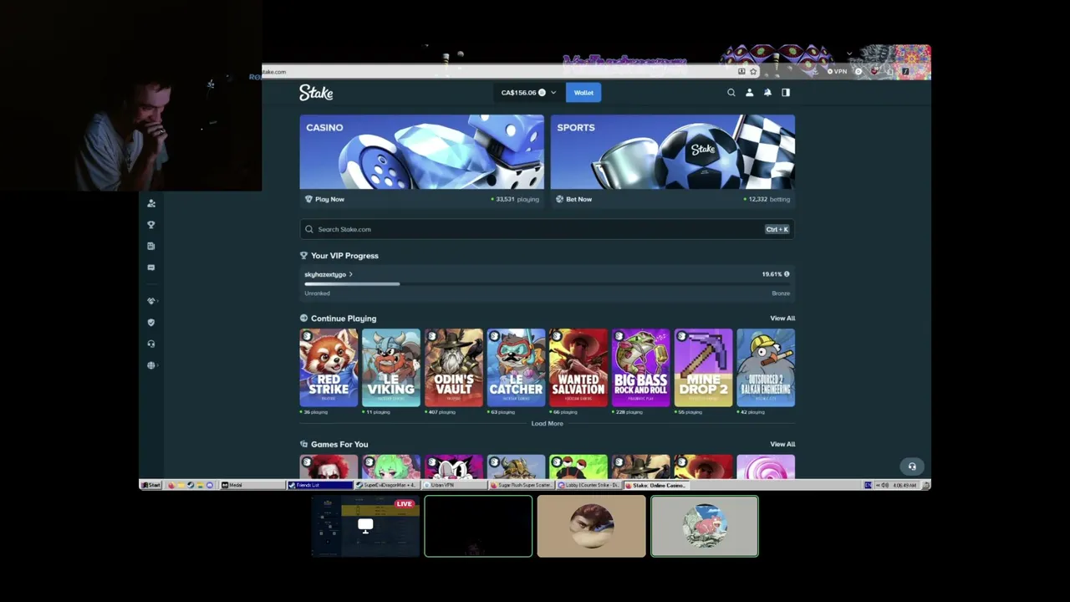Click View All next to Continue Playing
Screen dimensions: 1070x602
pos(782,319)
